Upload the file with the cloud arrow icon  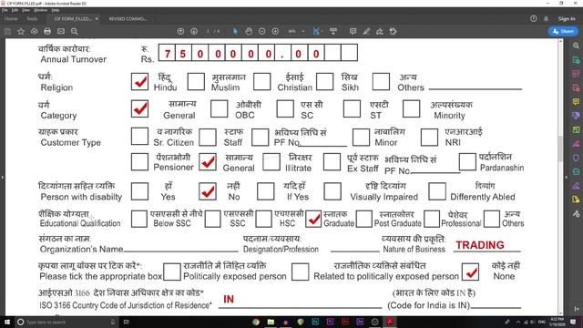pyautogui.click(x=35, y=32)
